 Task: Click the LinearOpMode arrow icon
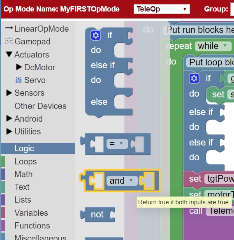pyautogui.click(x=9, y=28)
